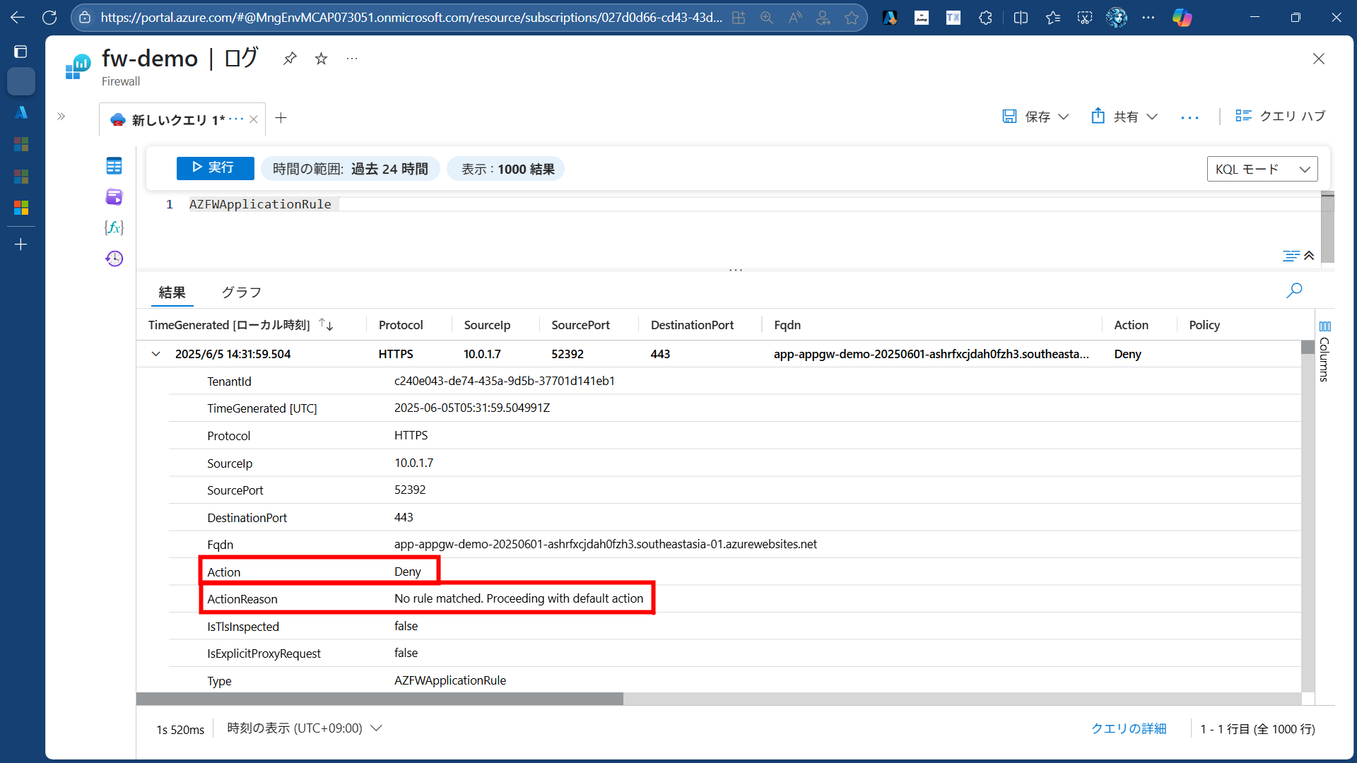This screenshot has height=763, width=1357.
Task: Click the browser address bar URL
Action: (x=411, y=18)
